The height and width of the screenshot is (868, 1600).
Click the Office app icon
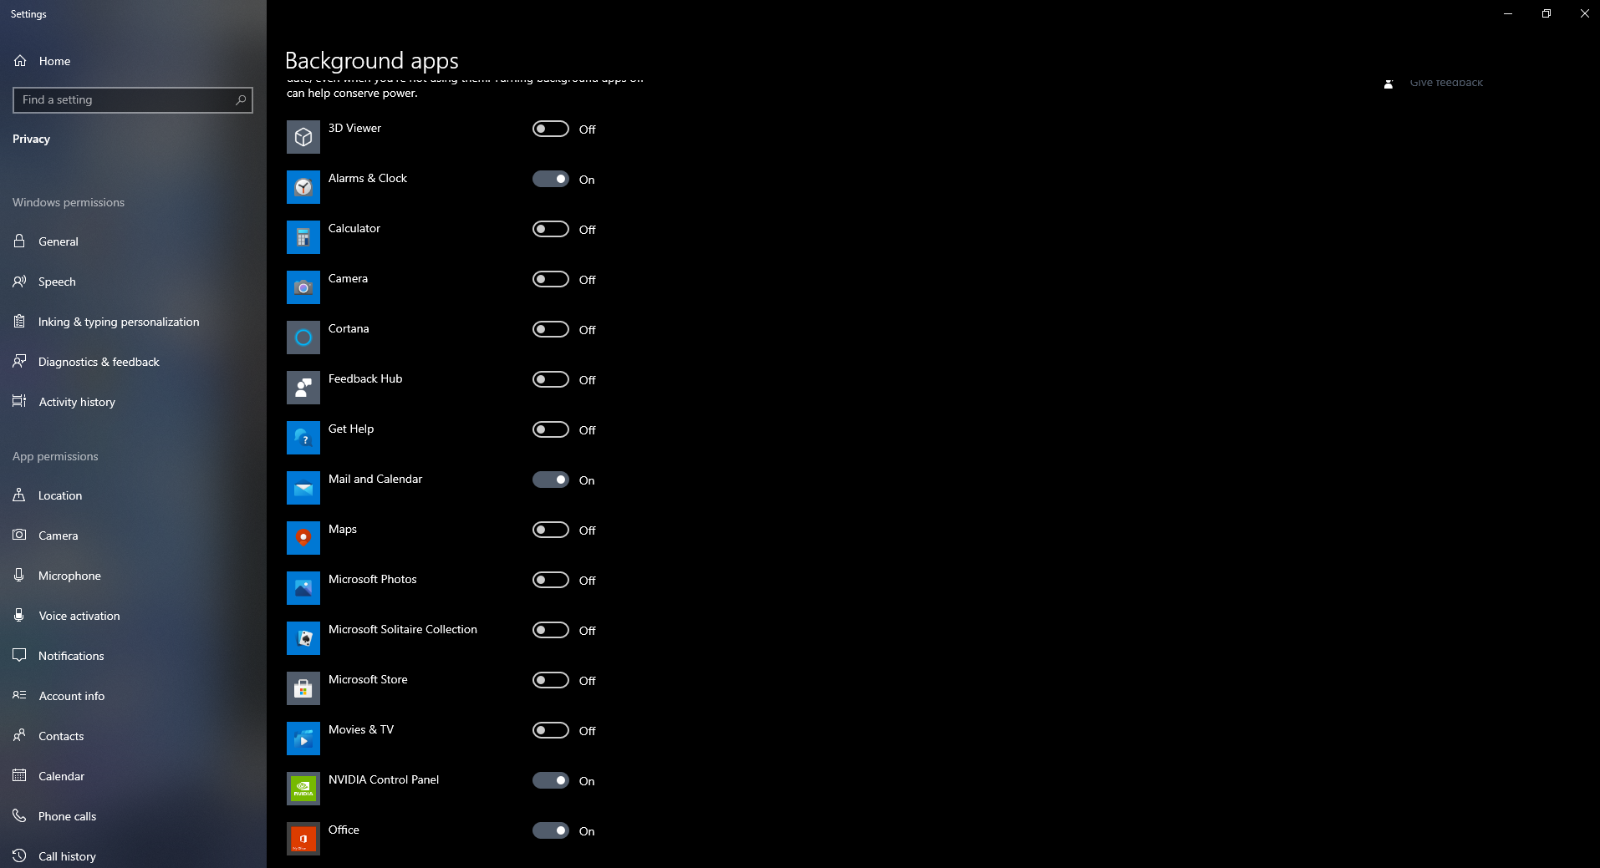coord(303,839)
